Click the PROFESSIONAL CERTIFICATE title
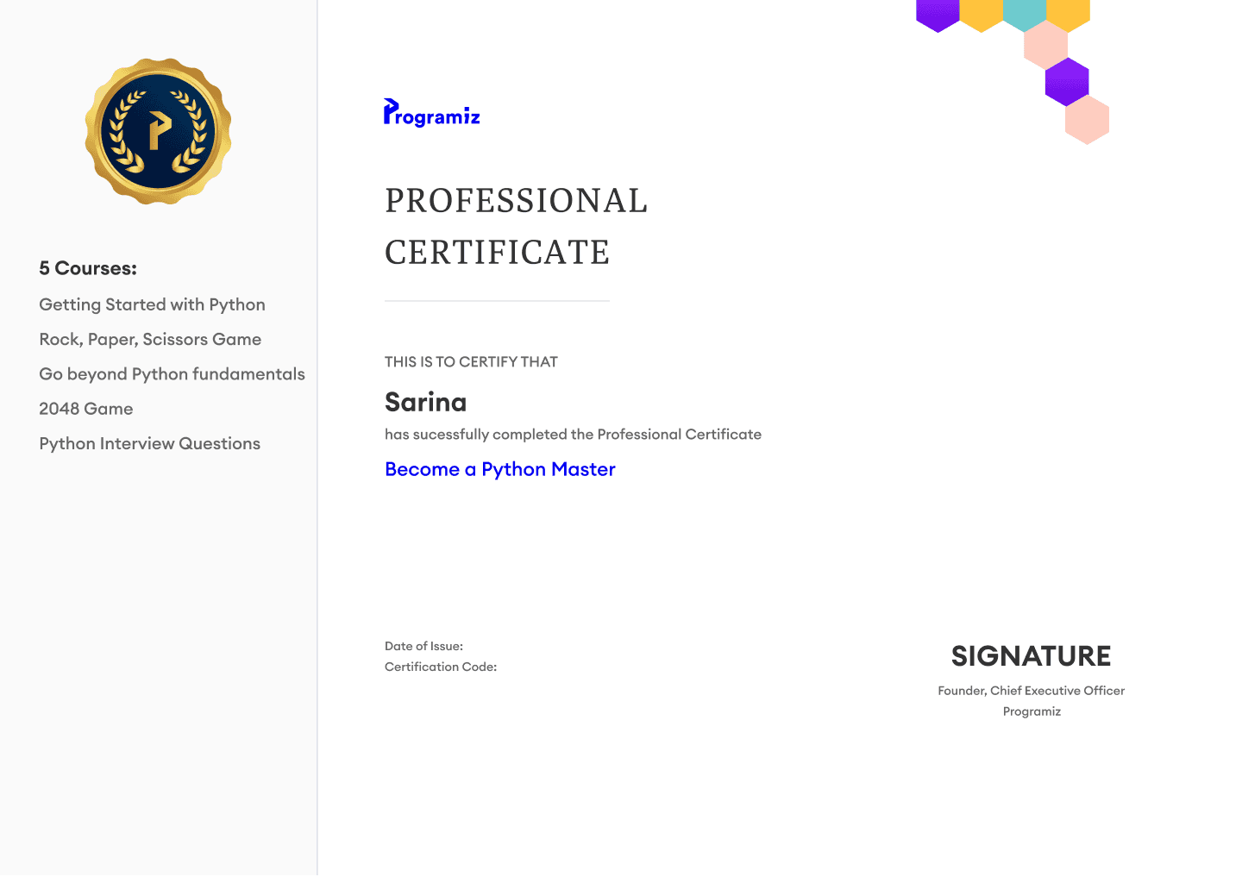This screenshot has height=877, width=1242. (x=516, y=226)
